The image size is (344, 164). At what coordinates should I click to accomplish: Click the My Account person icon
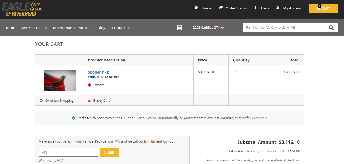tap(278, 8)
